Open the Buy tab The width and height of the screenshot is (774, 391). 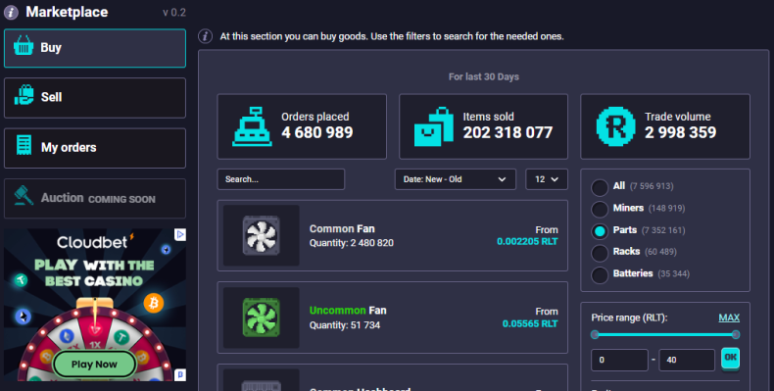click(95, 48)
